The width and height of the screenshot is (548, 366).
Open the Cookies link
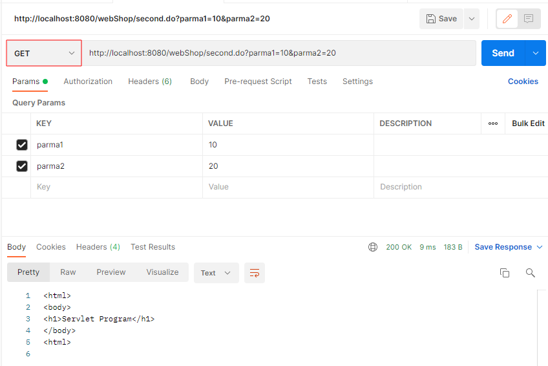pyautogui.click(x=523, y=81)
